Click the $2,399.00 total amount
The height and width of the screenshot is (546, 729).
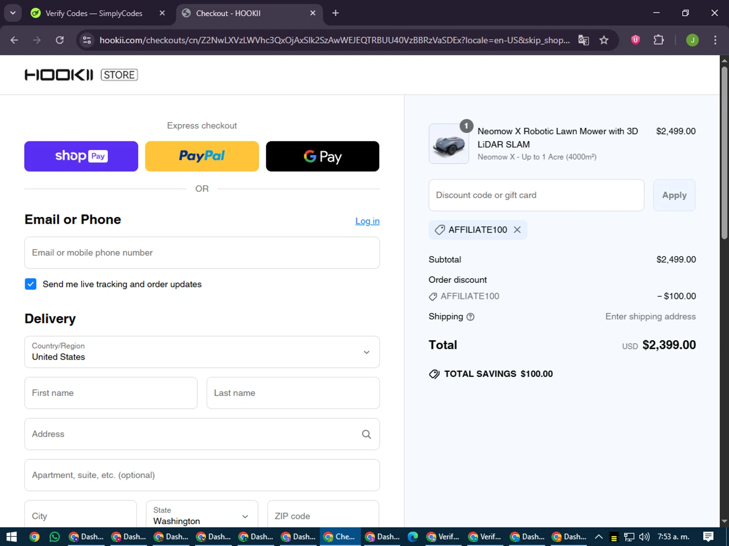click(669, 345)
